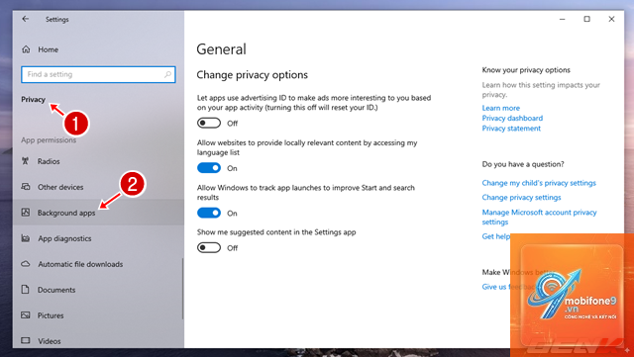The width and height of the screenshot is (634, 357).
Task: Open Change my child's privacy settings
Action: [x=539, y=183]
